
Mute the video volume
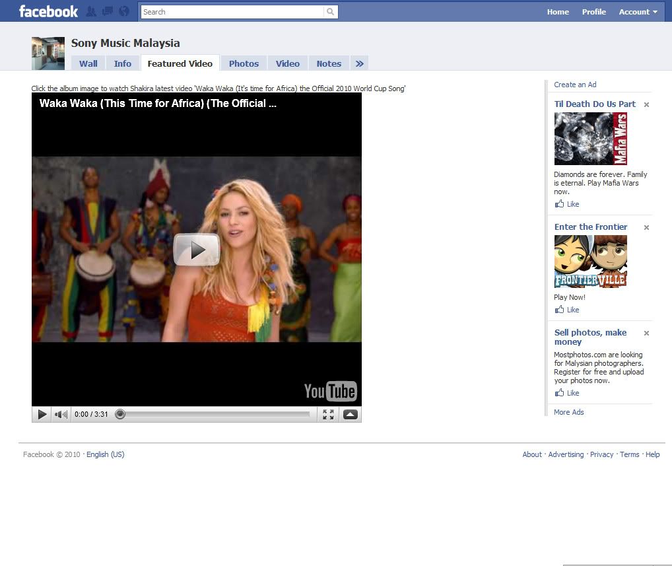pyautogui.click(x=61, y=414)
